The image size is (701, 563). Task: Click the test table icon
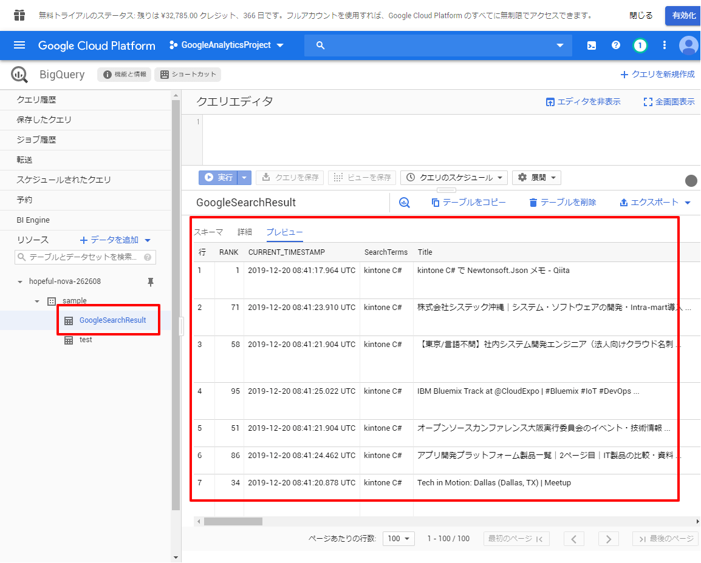[x=69, y=340]
